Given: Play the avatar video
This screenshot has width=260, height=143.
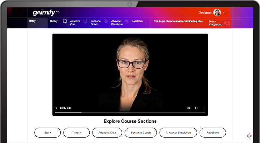Looking at the screenshot, I should (56, 108).
